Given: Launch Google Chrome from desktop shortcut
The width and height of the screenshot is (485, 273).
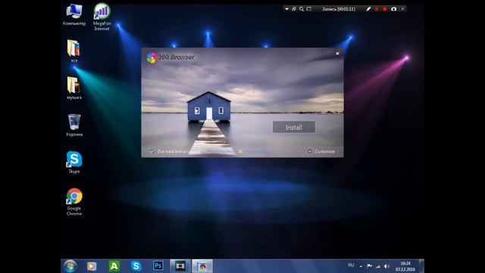Looking at the screenshot, I should point(74,202).
